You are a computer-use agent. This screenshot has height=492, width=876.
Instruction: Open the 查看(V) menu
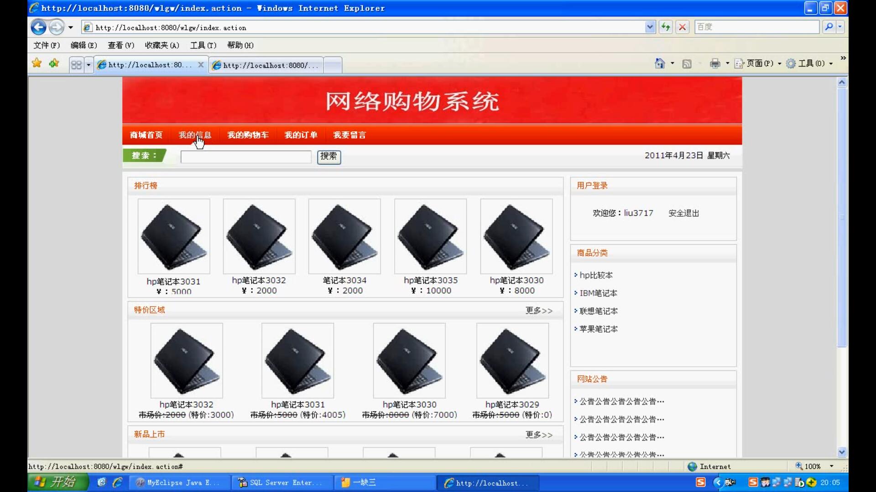pos(121,45)
